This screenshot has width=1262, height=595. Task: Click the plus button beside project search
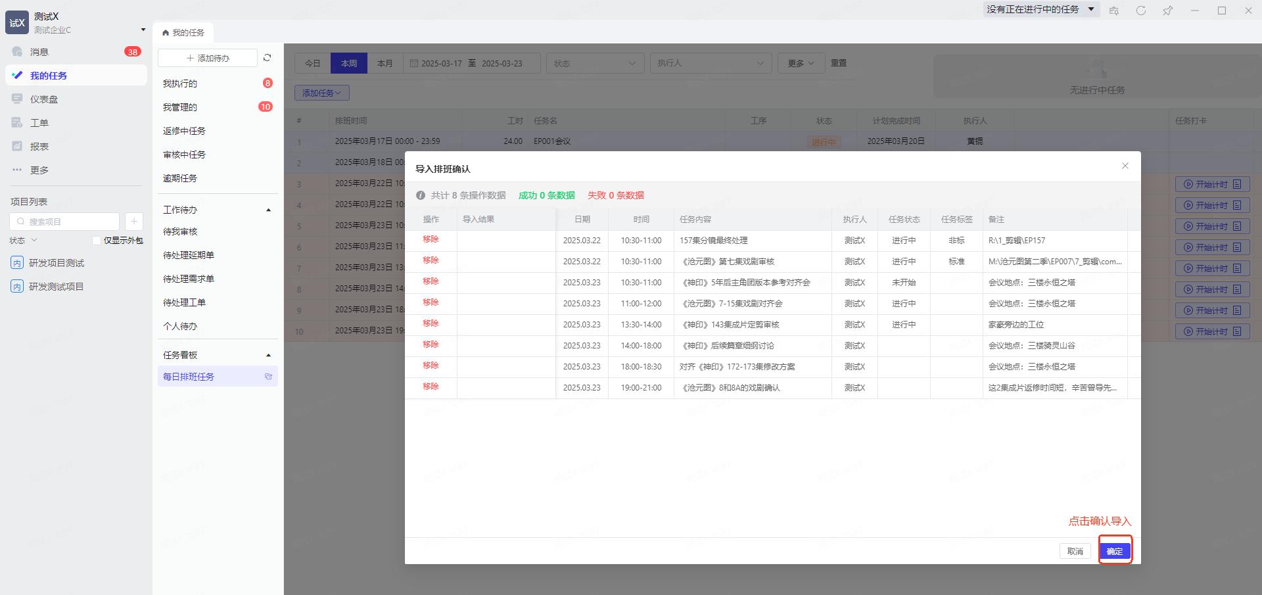click(133, 222)
